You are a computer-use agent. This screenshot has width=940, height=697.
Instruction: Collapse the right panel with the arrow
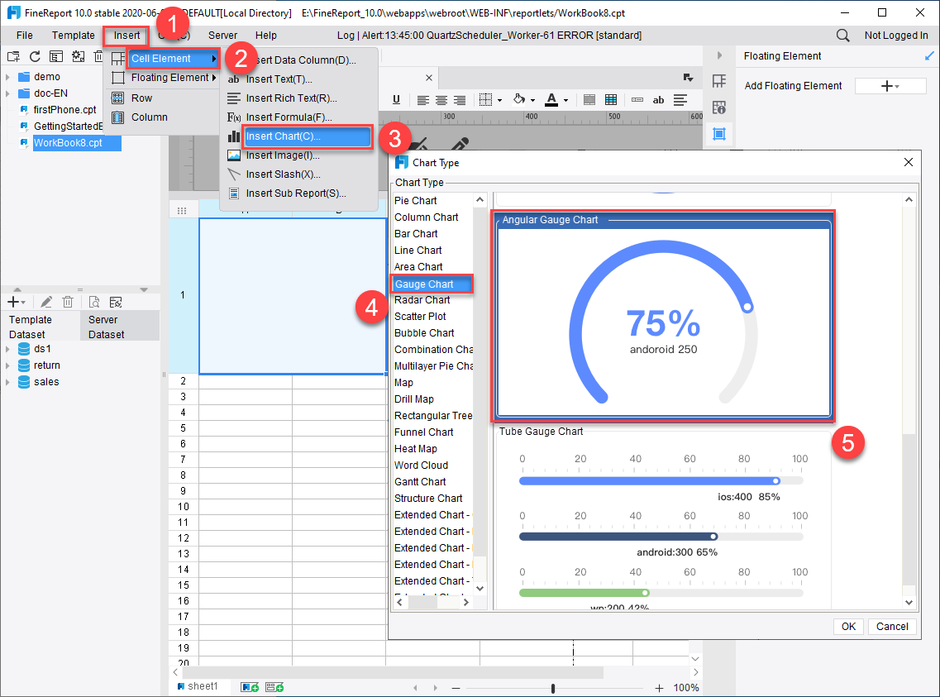pyautogui.click(x=719, y=55)
